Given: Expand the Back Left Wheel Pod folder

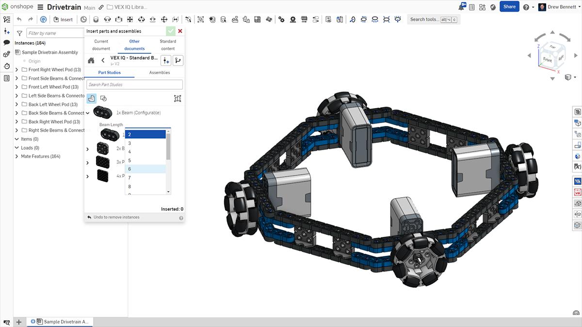Looking at the screenshot, I should [x=16, y=104].
